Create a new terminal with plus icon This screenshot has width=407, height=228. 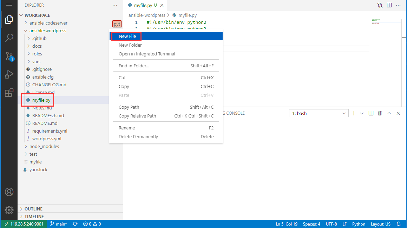(354, 113)
